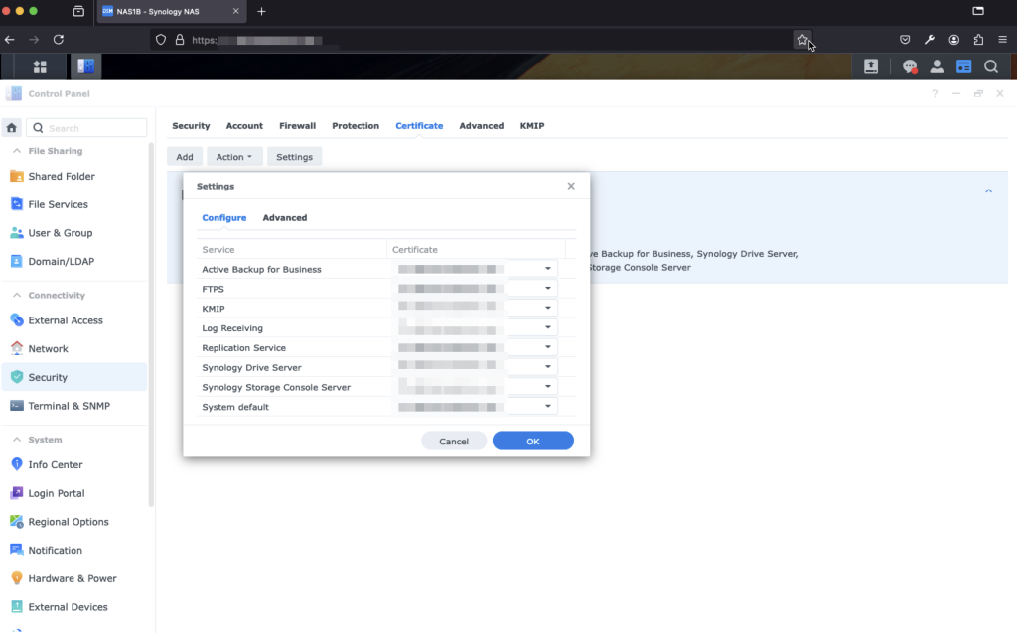Click the Settings toolbar button
Image resolution: width=1017 pixels, height=633 pixels.
294,157
